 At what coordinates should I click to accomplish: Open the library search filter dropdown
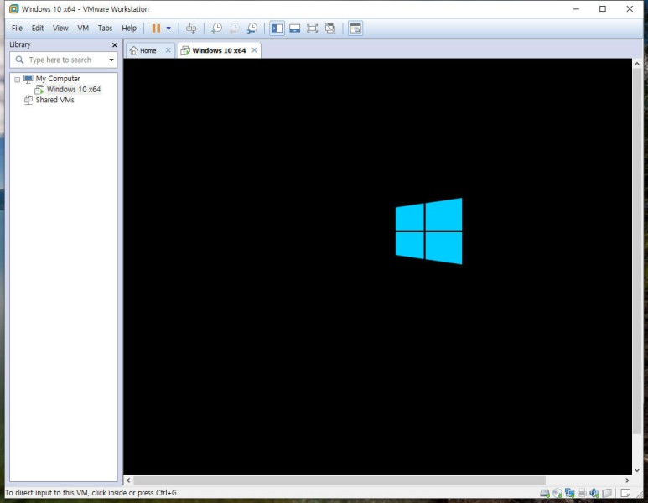111,60
